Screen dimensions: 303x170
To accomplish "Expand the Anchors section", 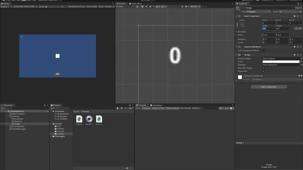I will coord(237,32).
